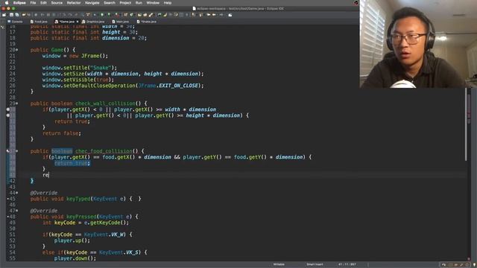The width and height of the screenshot is (477, 268).
Task: Click the warning marker beside line 30
Action: 8,109
